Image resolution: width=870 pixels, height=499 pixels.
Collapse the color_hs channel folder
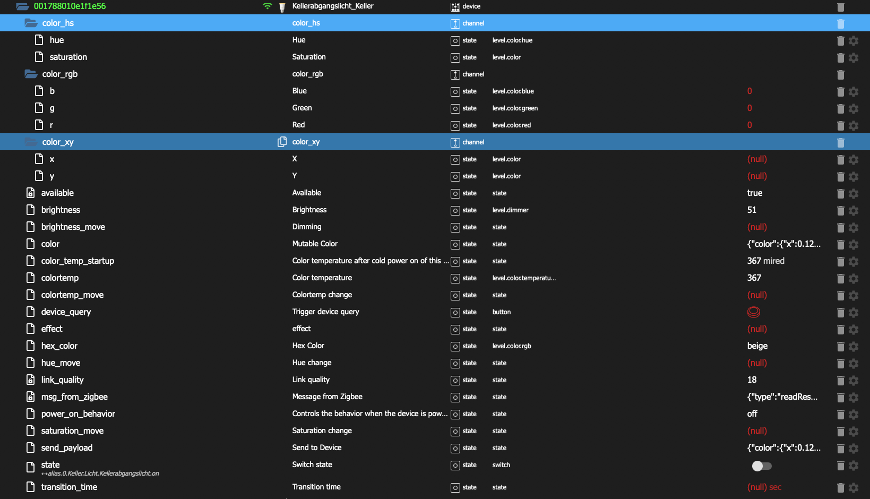click(31, 23)
